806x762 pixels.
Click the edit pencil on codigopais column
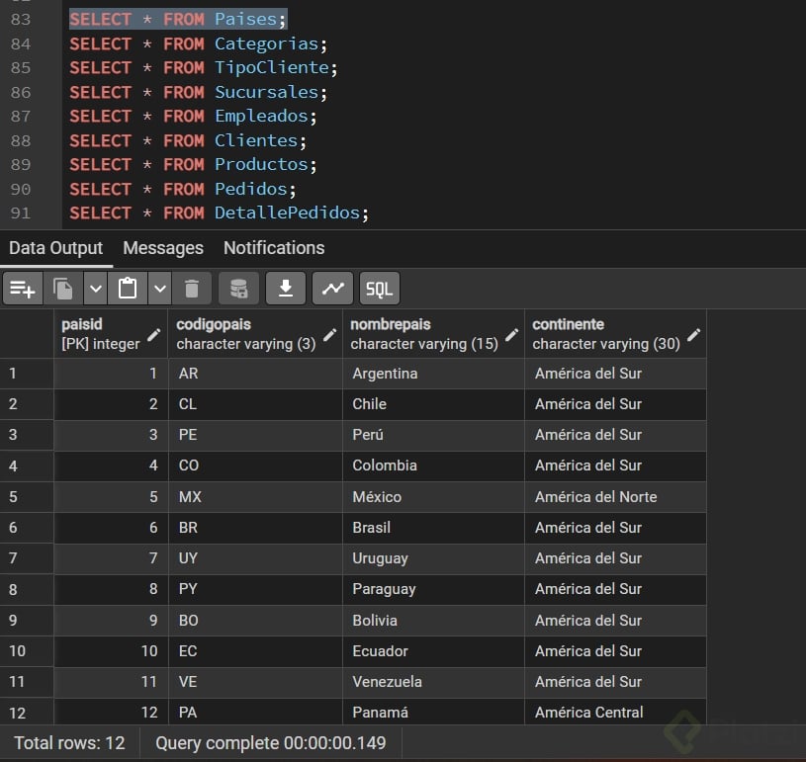[x=330, y=335]
